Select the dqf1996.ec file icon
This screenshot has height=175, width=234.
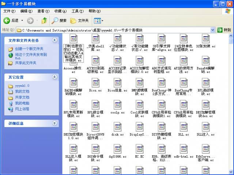[117, 149]
